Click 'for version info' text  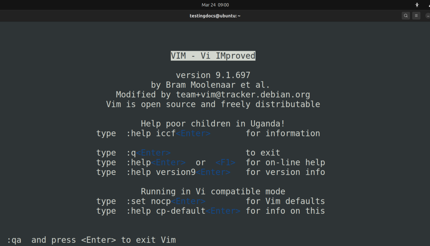tap(285, 172)
